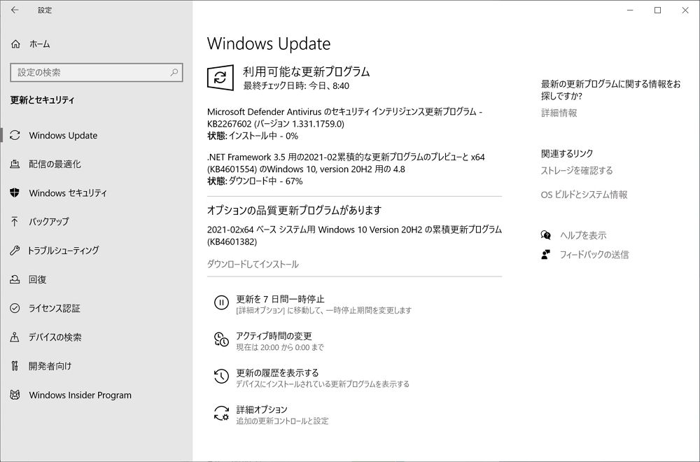
Task: Open Windows Insider Program settings
Action: [x=79, y=395]
